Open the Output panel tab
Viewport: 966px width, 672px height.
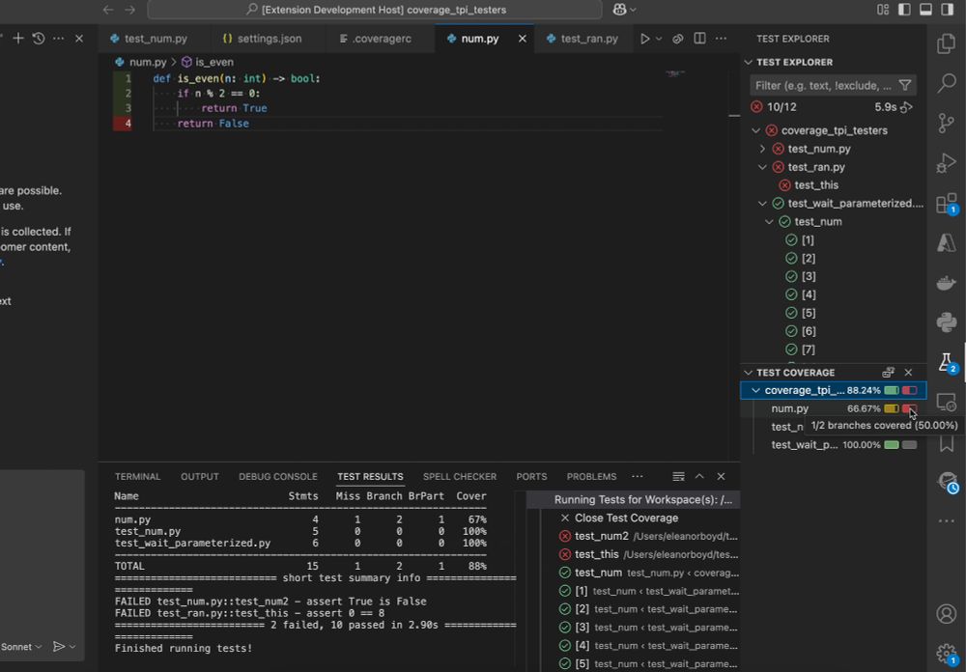(x=200, y=477)
